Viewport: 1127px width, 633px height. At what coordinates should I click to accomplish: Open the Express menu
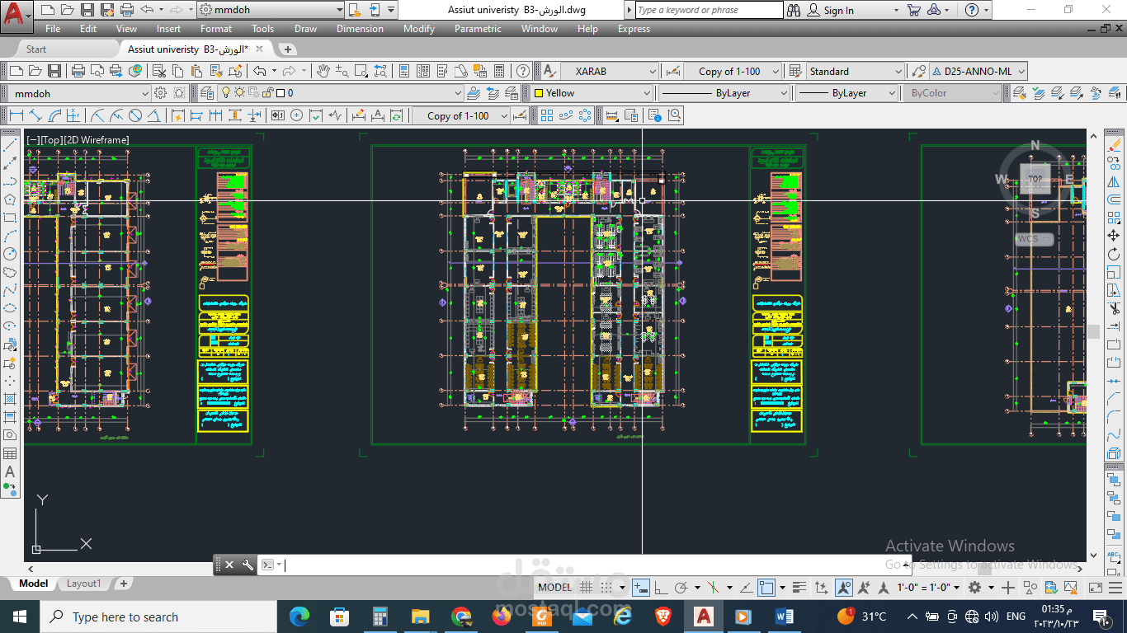[634, 29]
